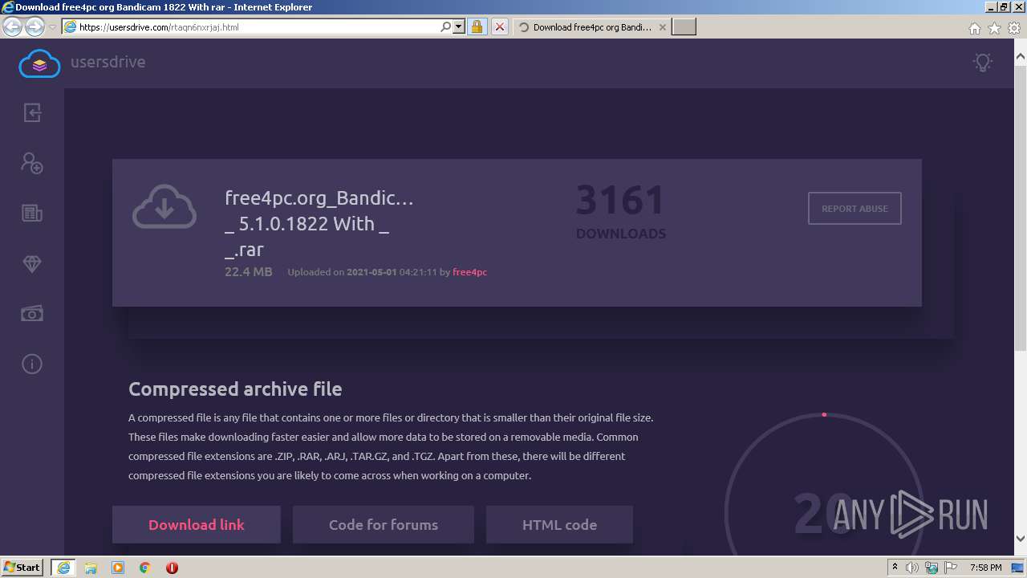Click Internet Explorer taskbar icon
This screenshot has height=578, width=1027.
(x=63, y=567)
